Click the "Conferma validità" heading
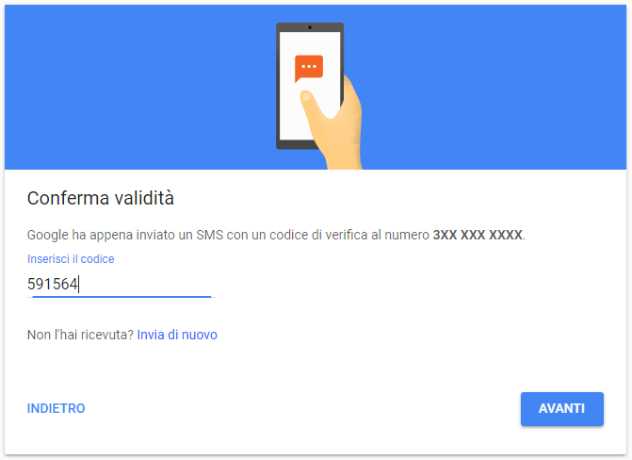Image resolution: width=632 pixels, height=460 pixels. point(101,198)
